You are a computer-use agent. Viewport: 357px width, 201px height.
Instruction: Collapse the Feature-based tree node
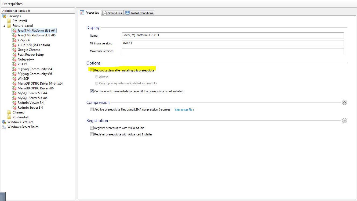(5, 26)
